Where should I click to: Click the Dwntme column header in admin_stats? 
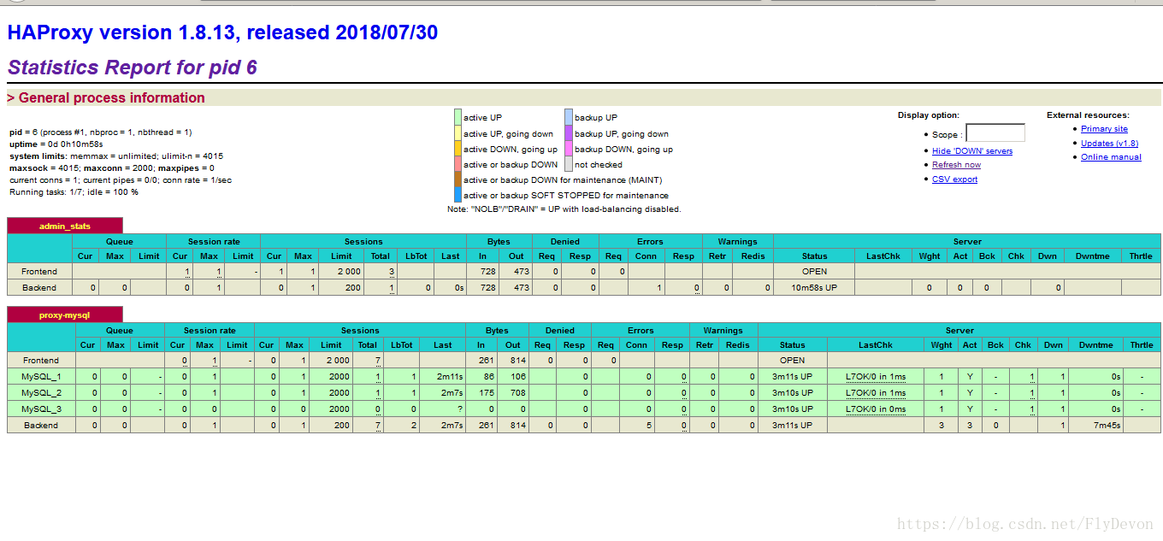[1093, 256]
